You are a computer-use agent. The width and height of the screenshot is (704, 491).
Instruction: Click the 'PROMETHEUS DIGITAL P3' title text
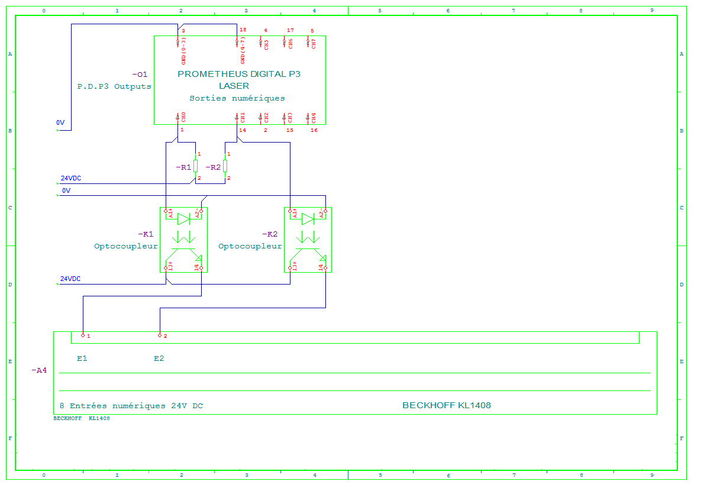(x=239, y=74)
